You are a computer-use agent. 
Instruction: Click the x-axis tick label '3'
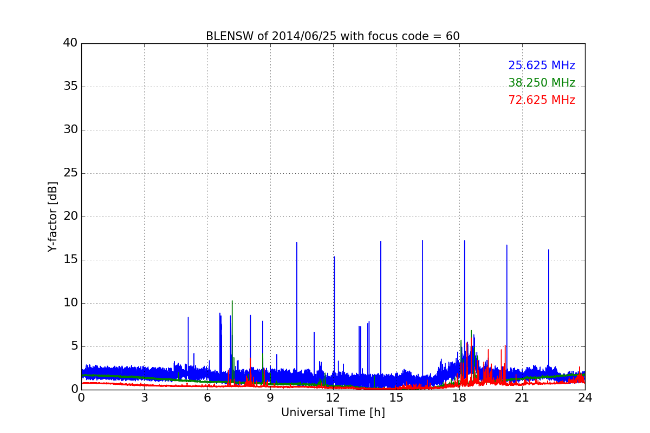click(x=144, y=398)
